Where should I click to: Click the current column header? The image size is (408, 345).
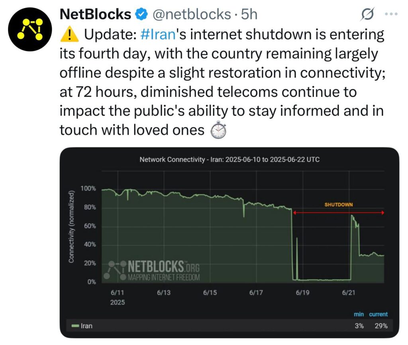[x=379, y=314]
